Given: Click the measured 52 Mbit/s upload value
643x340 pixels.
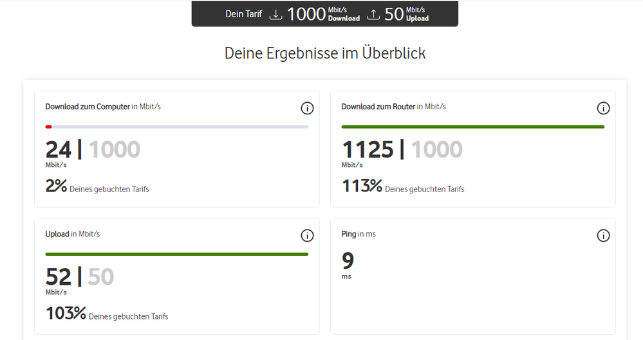Looking at the screenshot, I should point(59,277).
